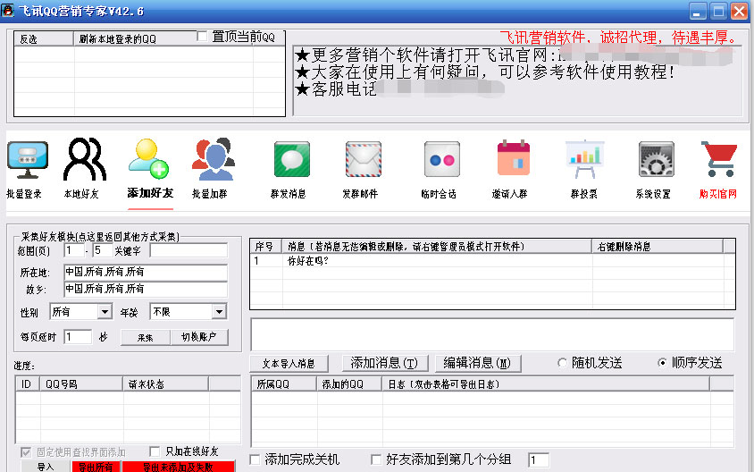Click the 临时会话 temporary chat icon

point(440,161)
